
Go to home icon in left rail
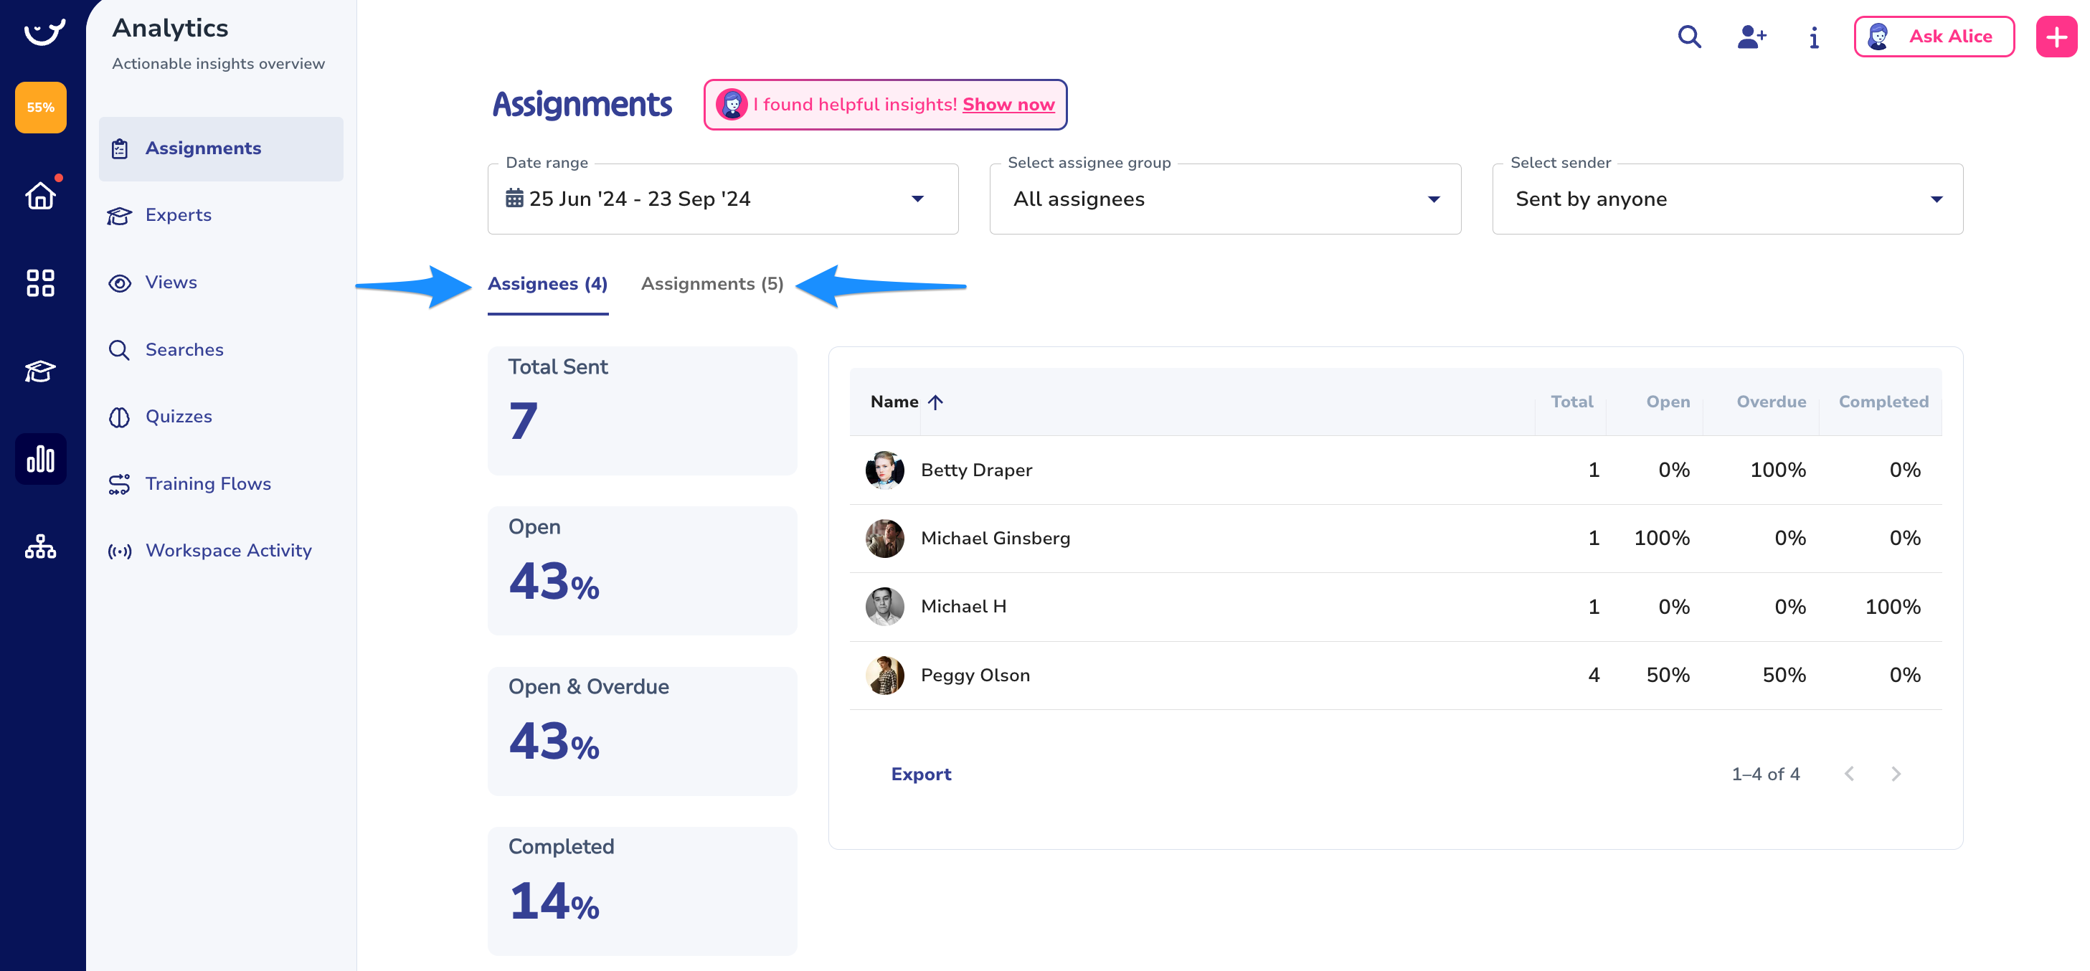point(39,196)
